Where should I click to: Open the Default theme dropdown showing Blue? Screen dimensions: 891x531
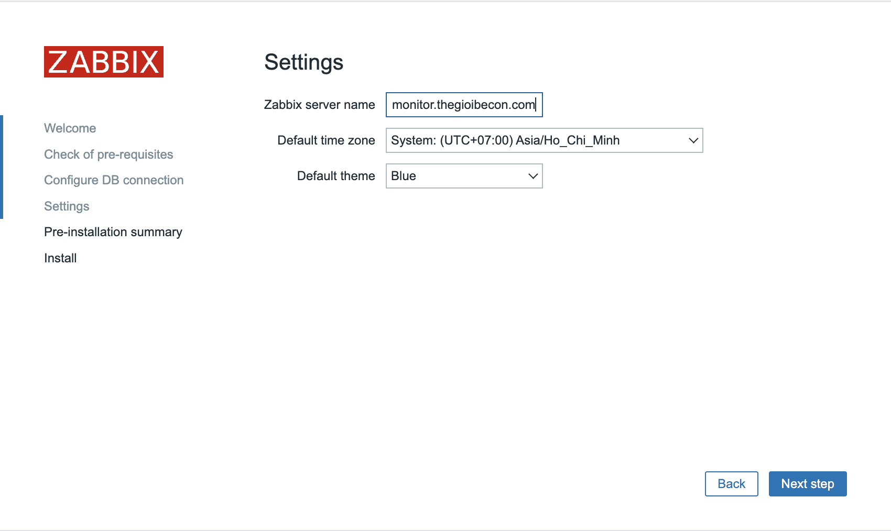click(x=464, y=176)
